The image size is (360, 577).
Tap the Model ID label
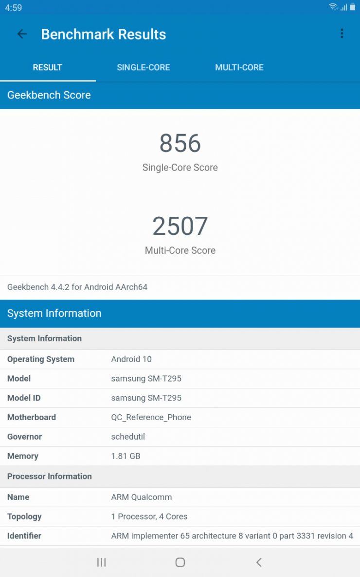click(x=24, y=398)
